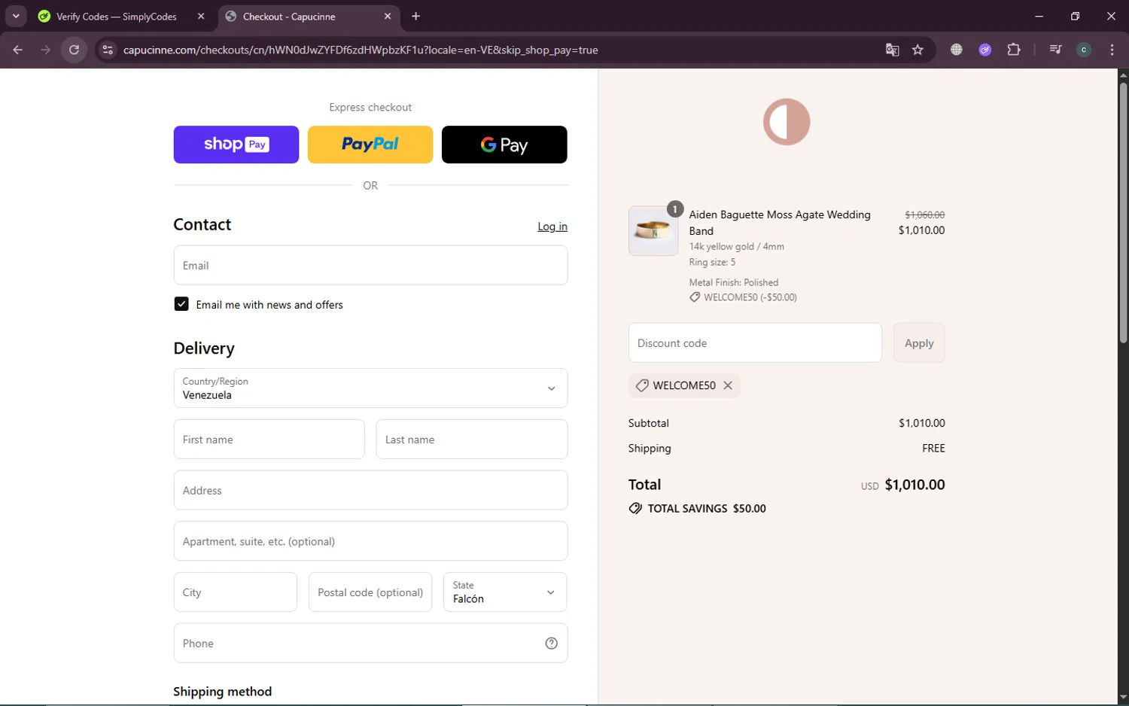The height and width of the screenshot is (706, 1129).
Task: Focus the Last name field
Action: 472,439
